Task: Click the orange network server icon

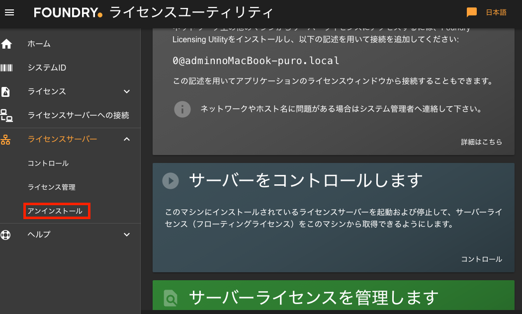Action: pyautogui.click(x=5, y=140)
